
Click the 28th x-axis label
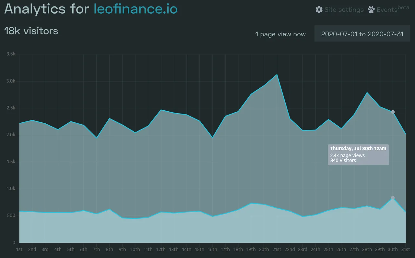point(367,249)
